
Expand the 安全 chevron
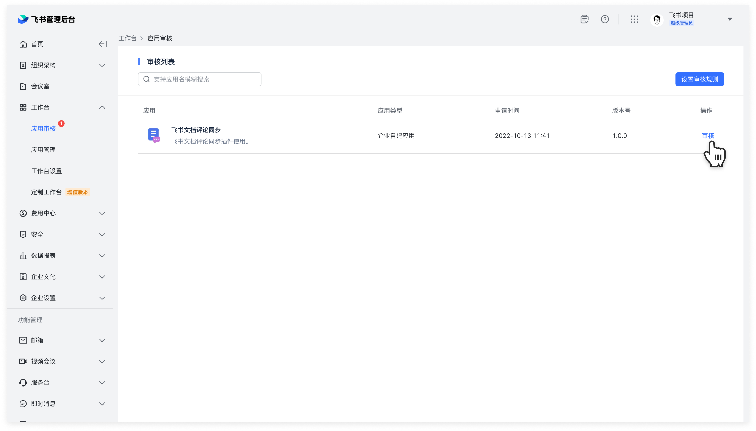[x=102, y=235]
